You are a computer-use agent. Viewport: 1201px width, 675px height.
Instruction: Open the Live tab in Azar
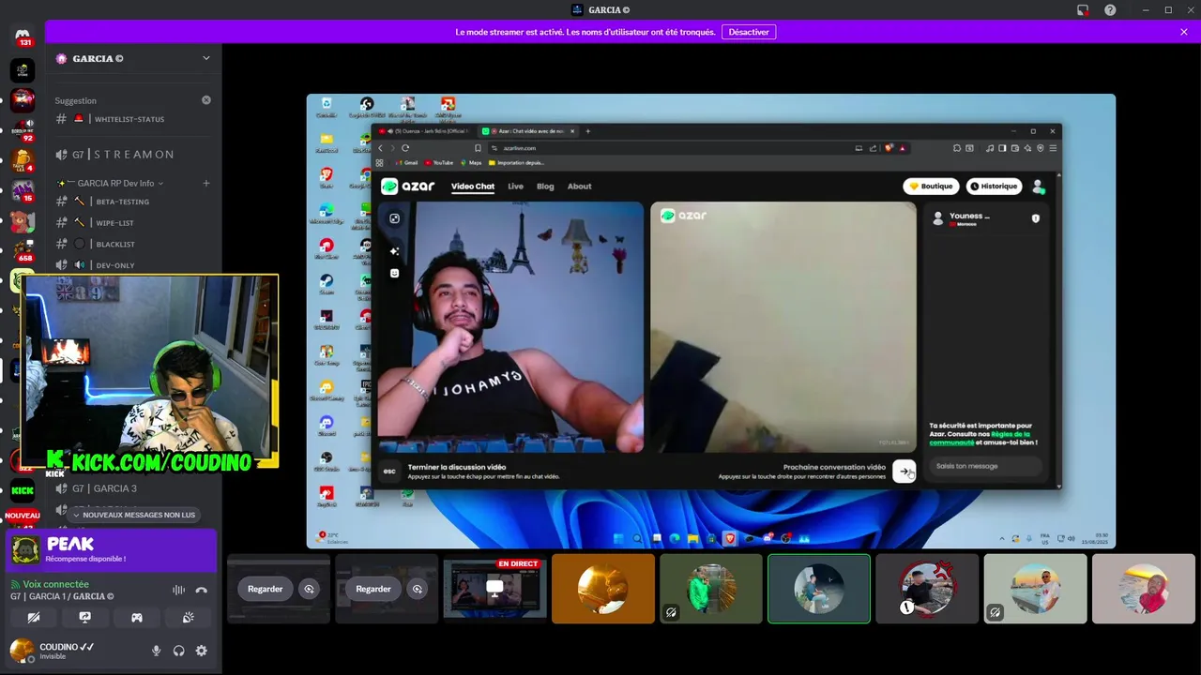[515, 187]
